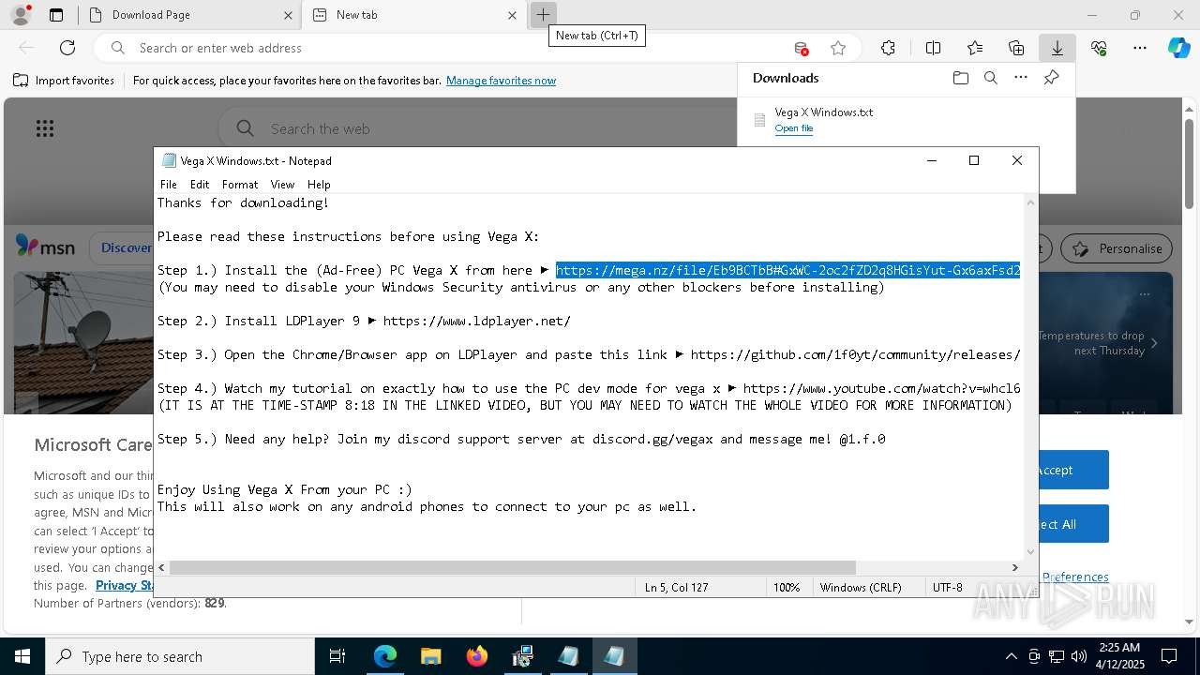Screen dimensions: 1200x675
Task: Click the MSN logo
Action: click(45, 247)
